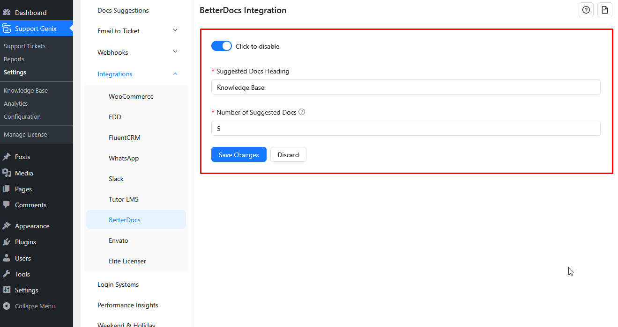Select Envato integration
The height and width of the screenshot is (327, 618).
(x=119, y=240)
